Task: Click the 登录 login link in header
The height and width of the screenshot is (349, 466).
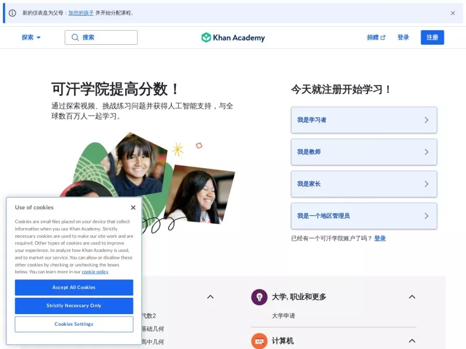Action: tap(403, 37)
